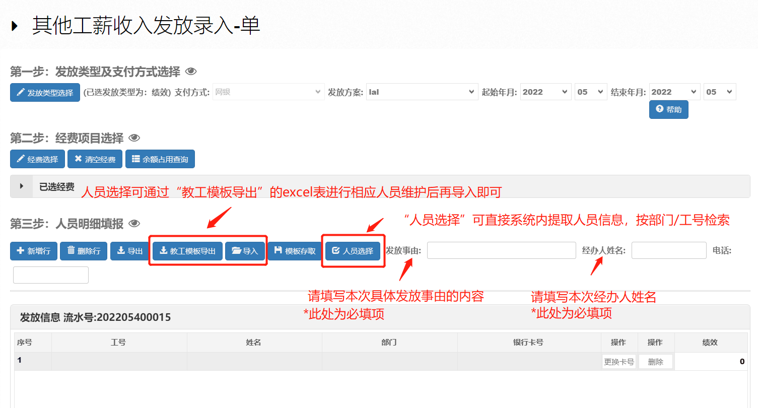Toggle eye icon beside 第三步 heading
The image size is (758, 408).
134,223
